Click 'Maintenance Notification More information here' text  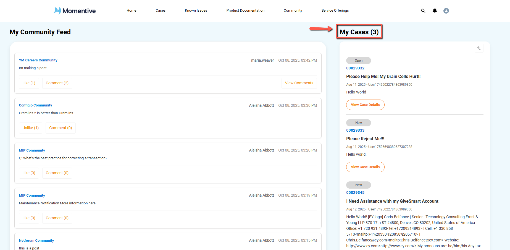pyautogui.click(x=57, y=203)
